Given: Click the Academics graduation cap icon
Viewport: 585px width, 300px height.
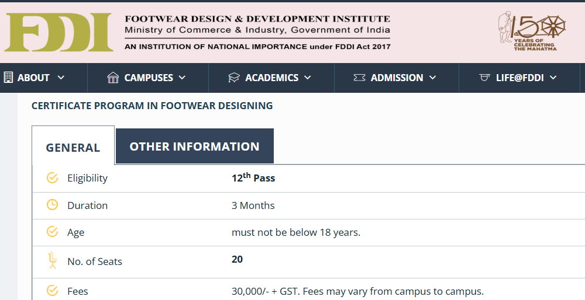Looking at the screenshot, I should point(234,78).
